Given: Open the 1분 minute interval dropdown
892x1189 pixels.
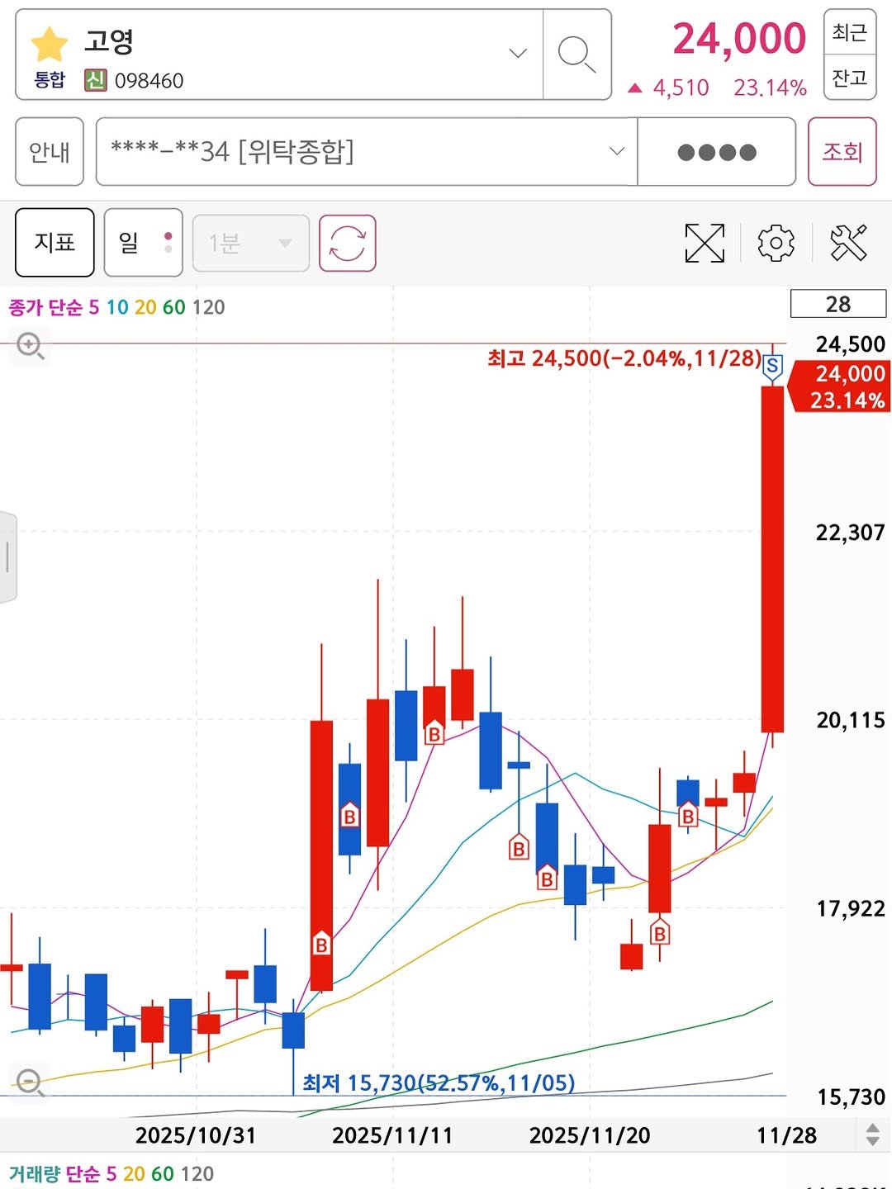Looking at the screenshot, I should click(x=250, y=243).
